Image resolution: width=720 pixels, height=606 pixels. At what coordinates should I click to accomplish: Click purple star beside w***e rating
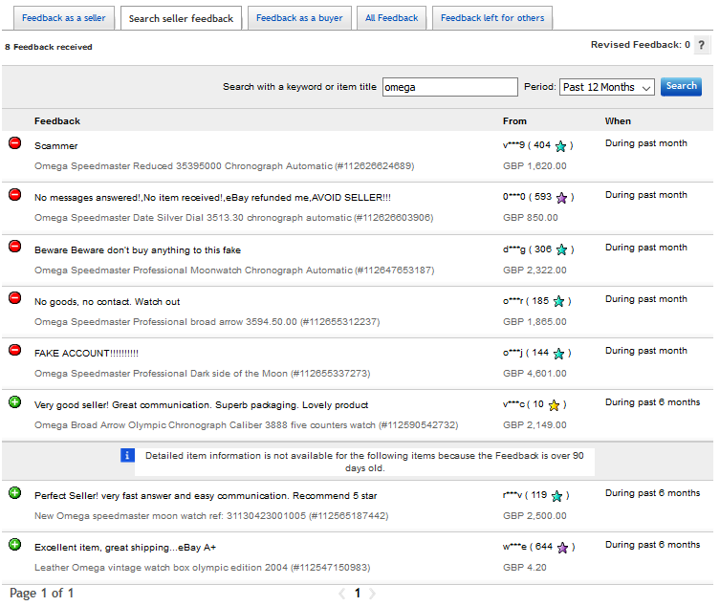coord(562,548)
